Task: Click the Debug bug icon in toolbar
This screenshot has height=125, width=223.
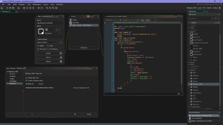Action: [x=24, y=8]
